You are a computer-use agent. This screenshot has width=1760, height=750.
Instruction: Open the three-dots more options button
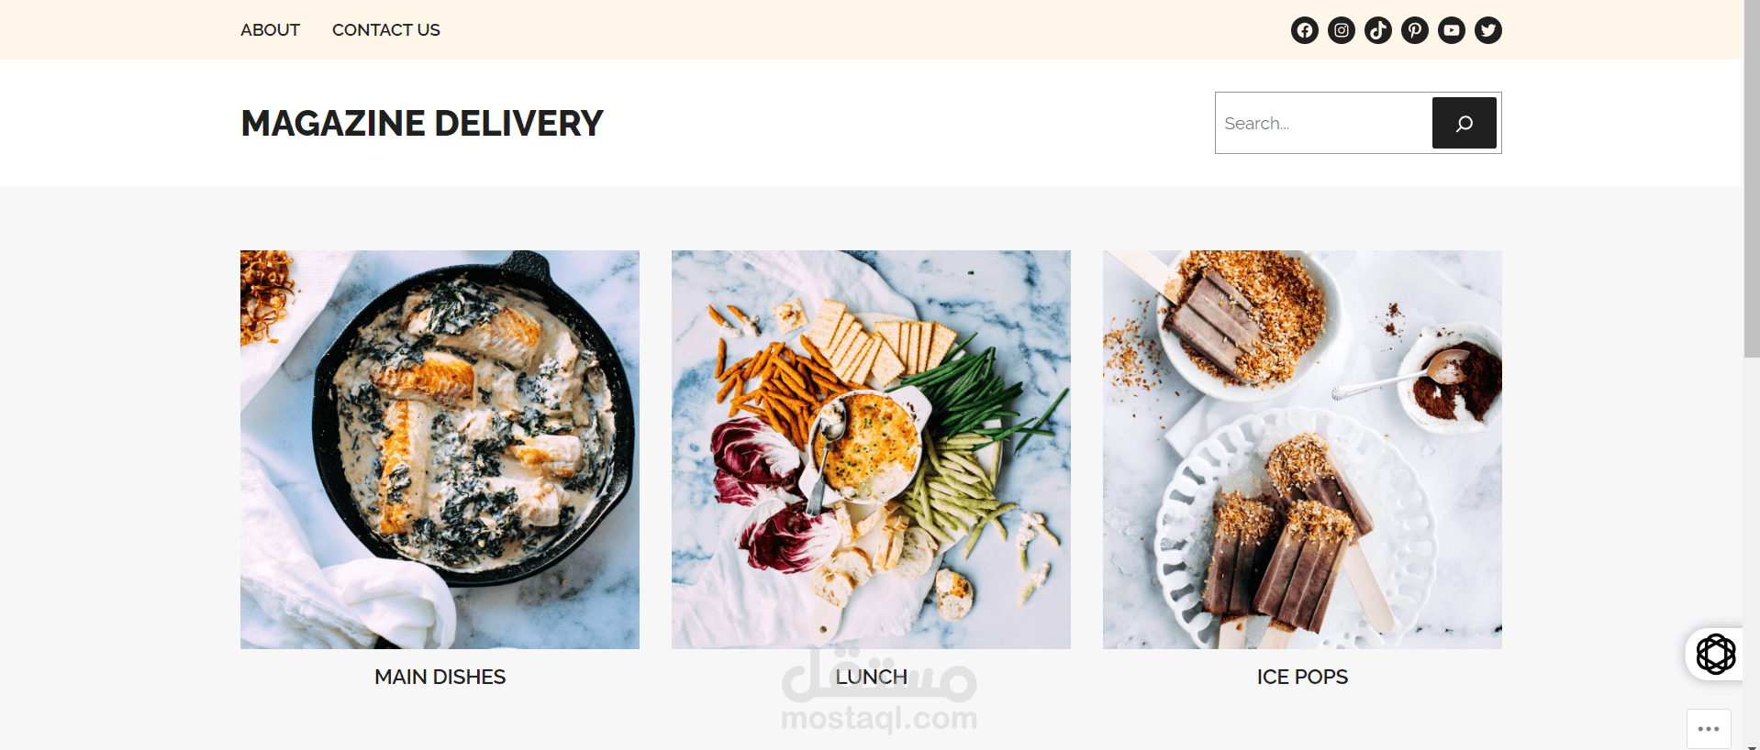(x=1709, y=729)
